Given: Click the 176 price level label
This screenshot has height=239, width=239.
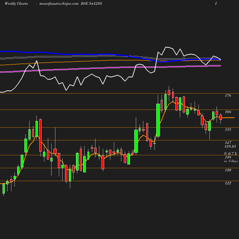Looking at the screenshot, I should click(228, 96).
